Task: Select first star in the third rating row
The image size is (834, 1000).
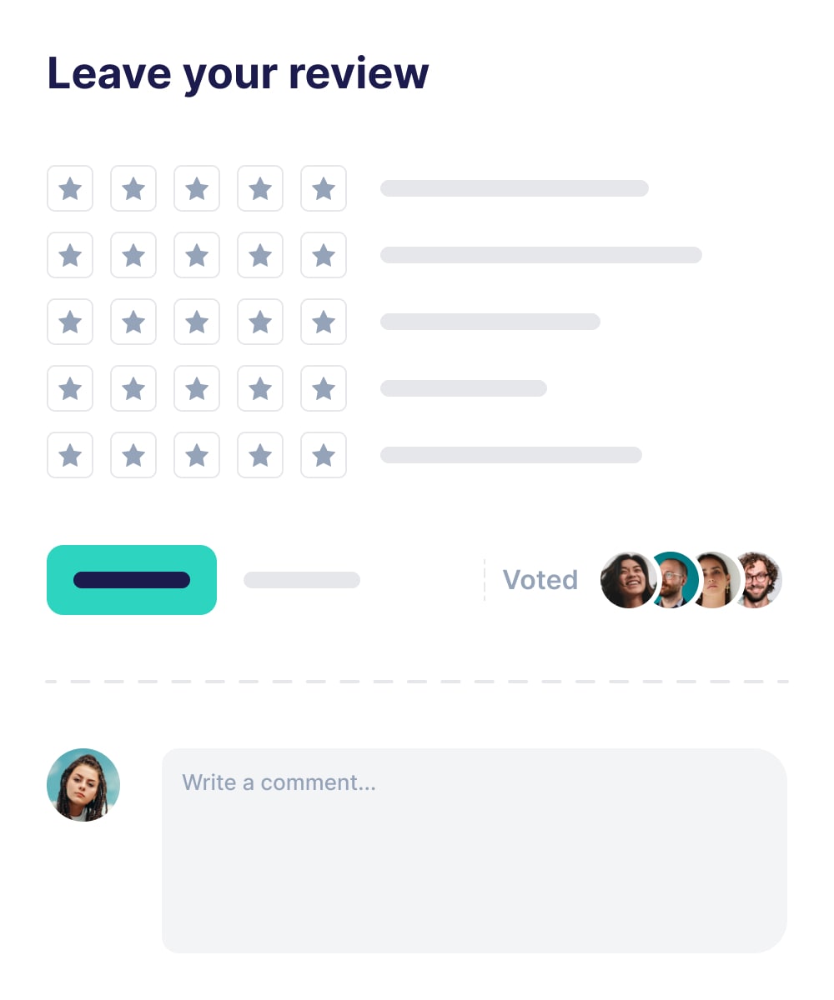Action: click(70, 322)
